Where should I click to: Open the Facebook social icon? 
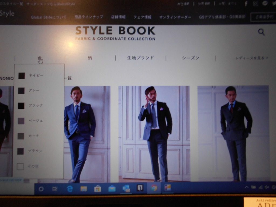[x=246, y=4]
